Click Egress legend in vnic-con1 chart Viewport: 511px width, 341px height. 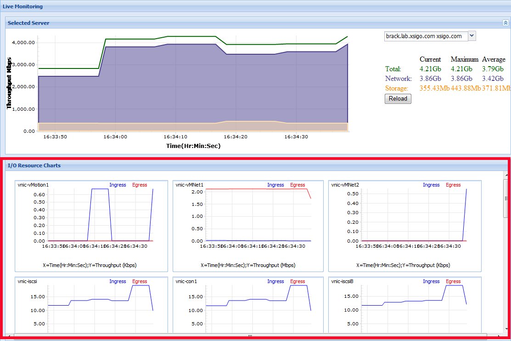tap(298, 281)
